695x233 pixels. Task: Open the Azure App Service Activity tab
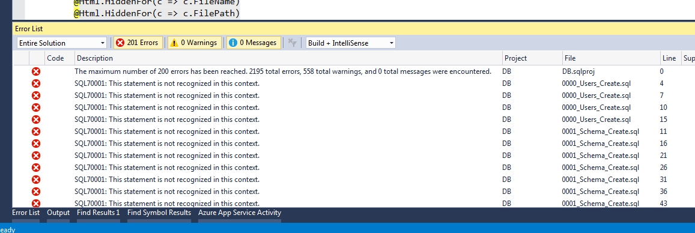tap(240, 213)
